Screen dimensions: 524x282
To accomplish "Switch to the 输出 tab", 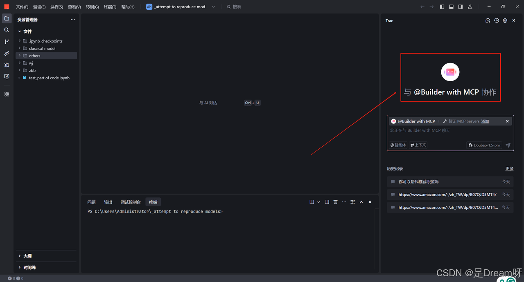I will [108, 202].
